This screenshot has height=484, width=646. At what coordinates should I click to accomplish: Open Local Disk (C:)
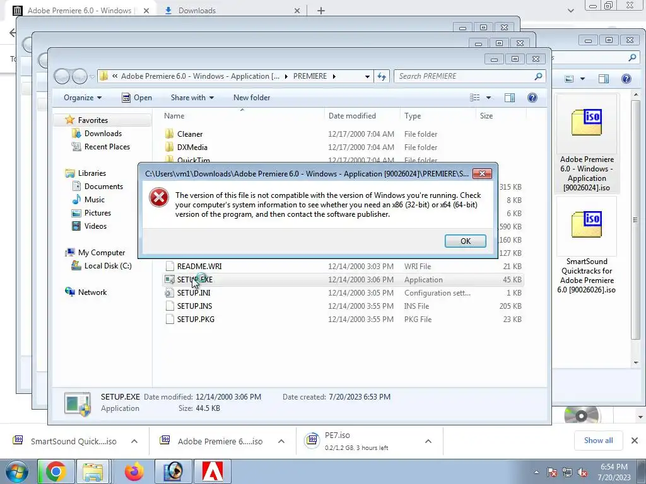tap(108, 266)
